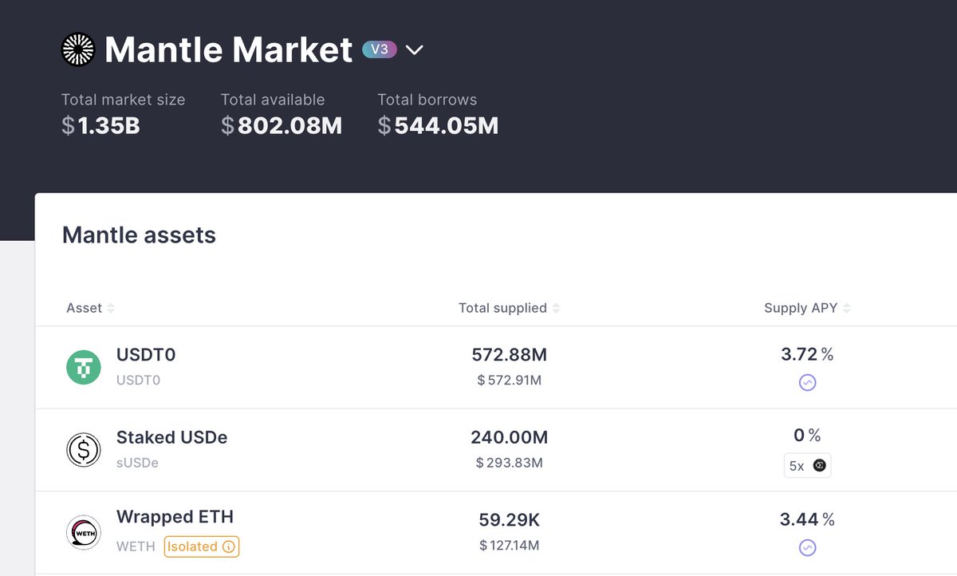Click the Ethena logo inside the 5x badge
Viewport: 957px width, 576px height.
pyautogui.click(x=819, y=465)
